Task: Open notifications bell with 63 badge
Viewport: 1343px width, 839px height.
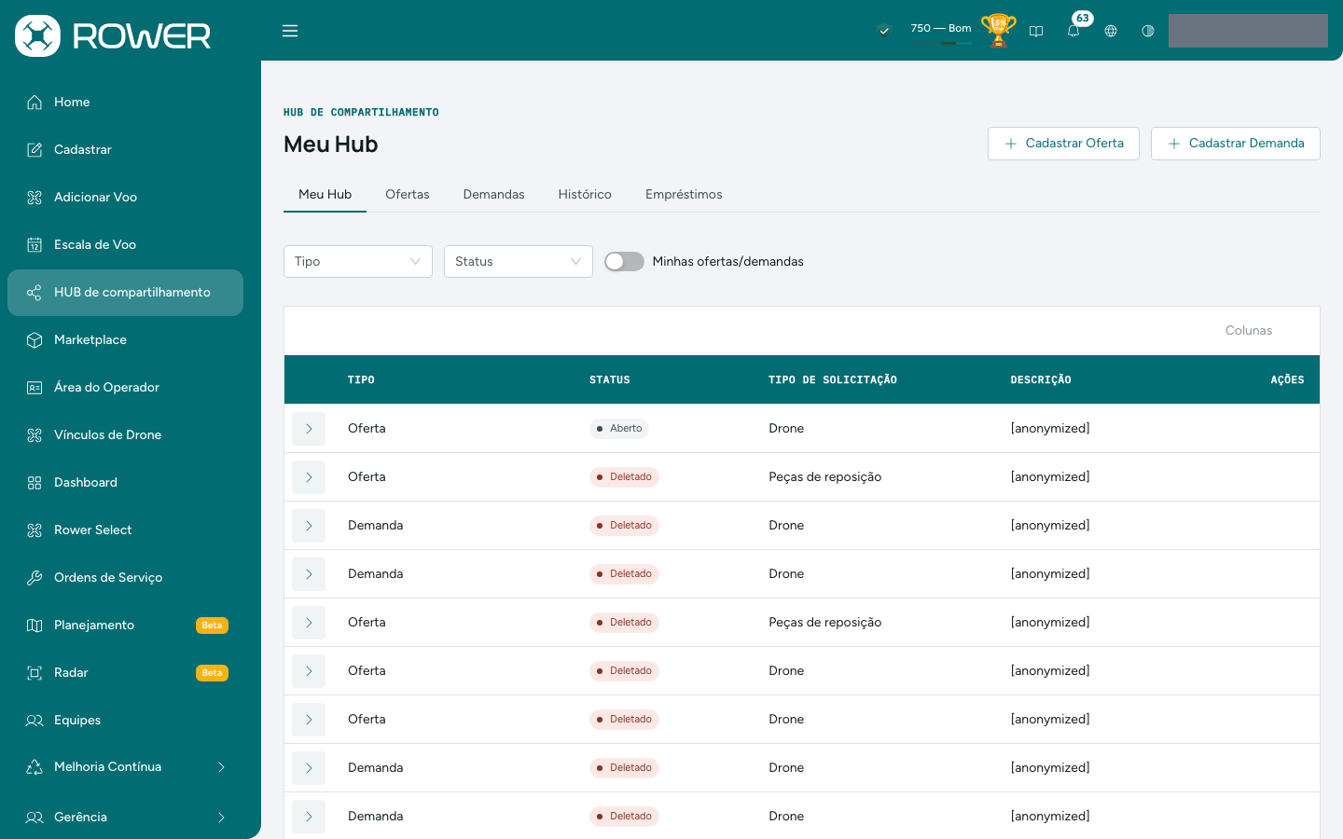Action: tap(1073, 31)
